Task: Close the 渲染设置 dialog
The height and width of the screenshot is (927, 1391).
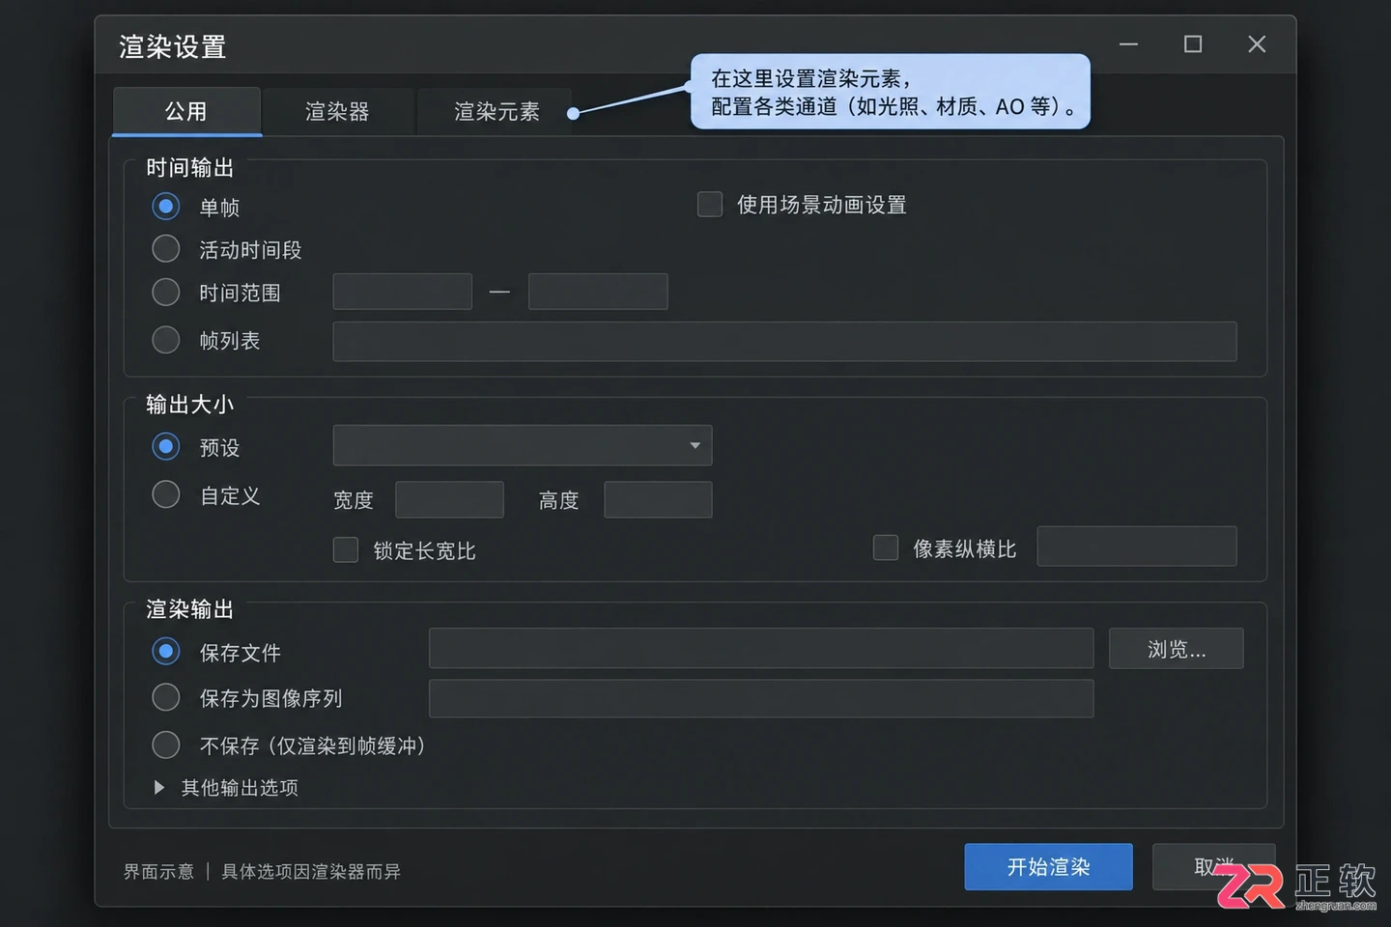Action: pyautogui.click(x=1257, y=44)
